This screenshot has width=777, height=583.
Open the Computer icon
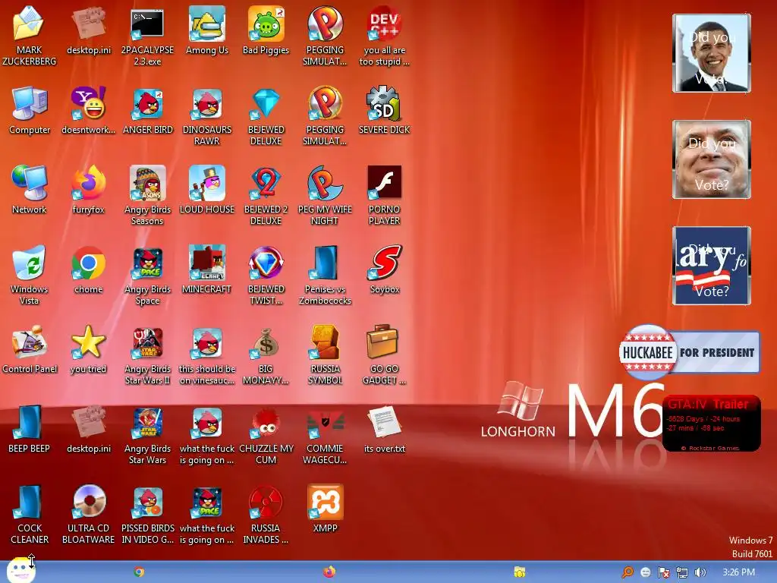[30, 103]
